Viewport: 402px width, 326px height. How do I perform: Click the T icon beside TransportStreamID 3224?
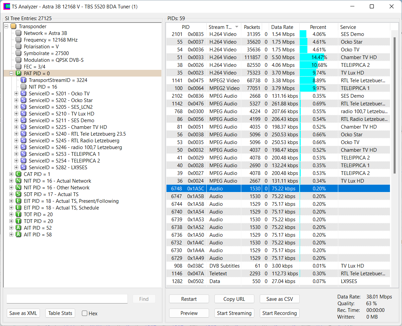pos(23,80)
